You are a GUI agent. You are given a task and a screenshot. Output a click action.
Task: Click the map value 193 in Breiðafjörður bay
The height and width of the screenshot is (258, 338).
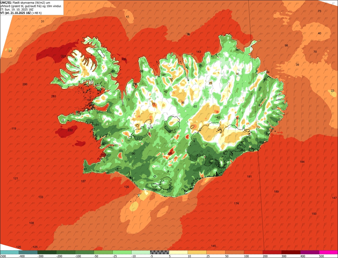[89, 100]
